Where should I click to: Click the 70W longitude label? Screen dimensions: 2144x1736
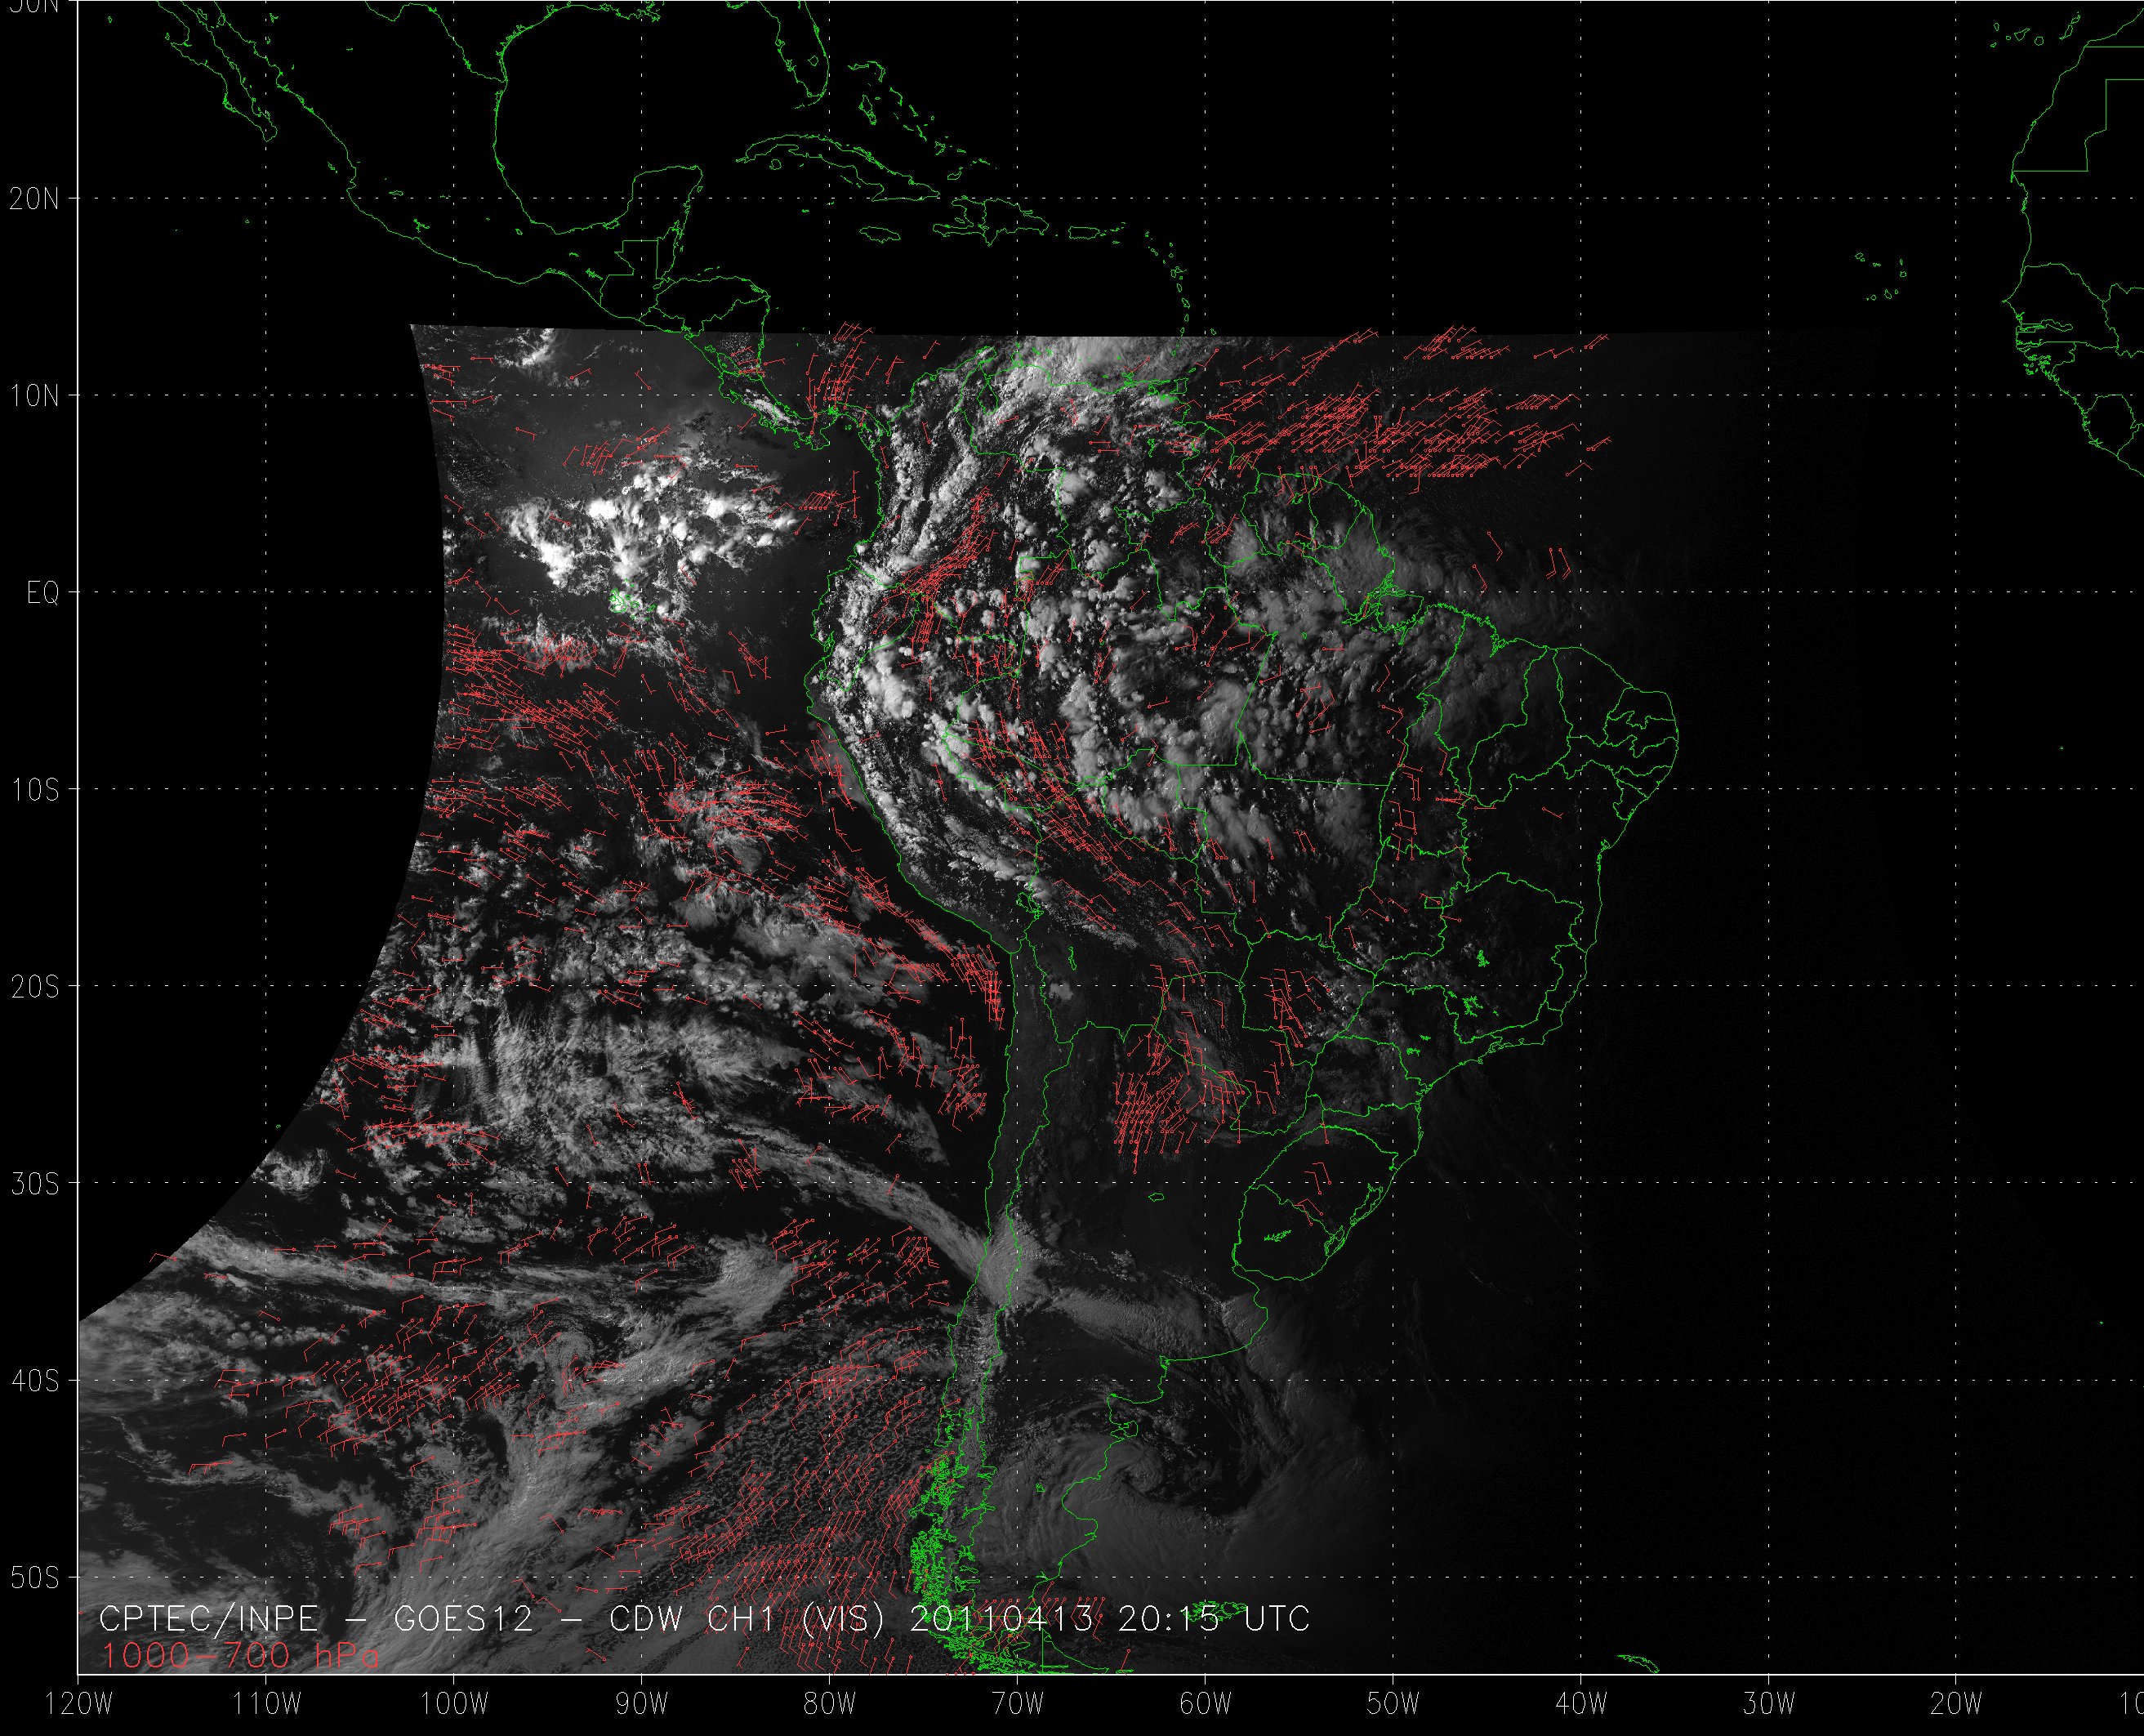click(1018, 1703)
